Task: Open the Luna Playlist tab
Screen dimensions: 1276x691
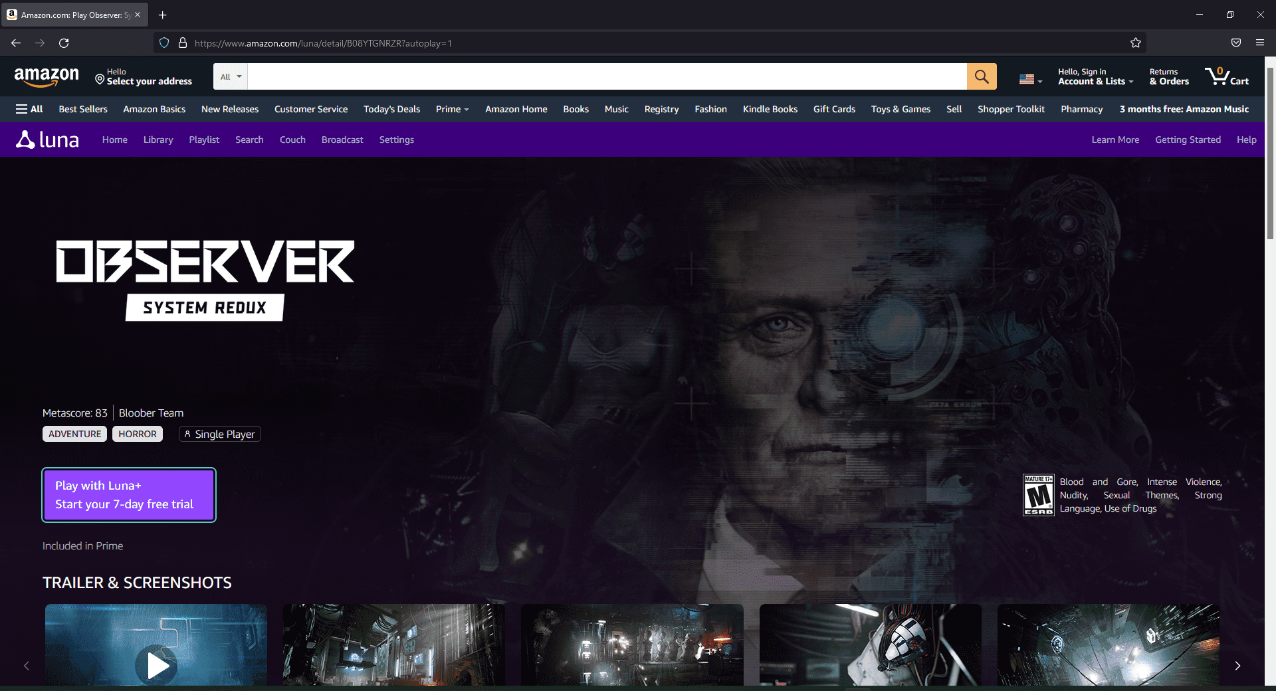Action: point(204,140)
